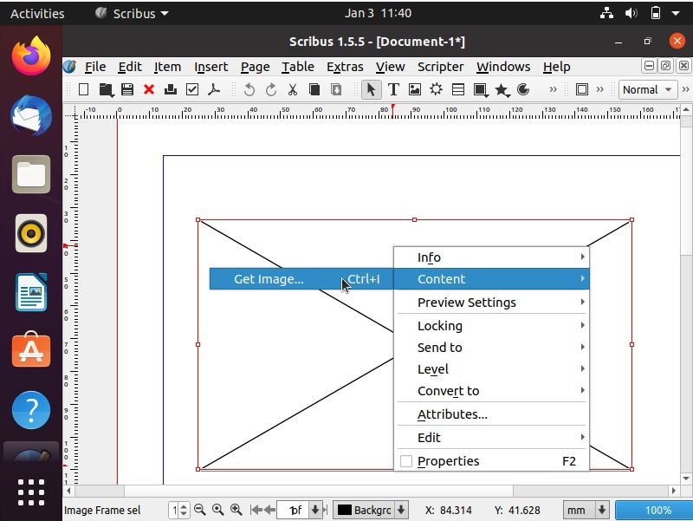Open the Save as PDF tool
Image resolution: width=693 pixels, height=521 pixels.
coord(214,89)
